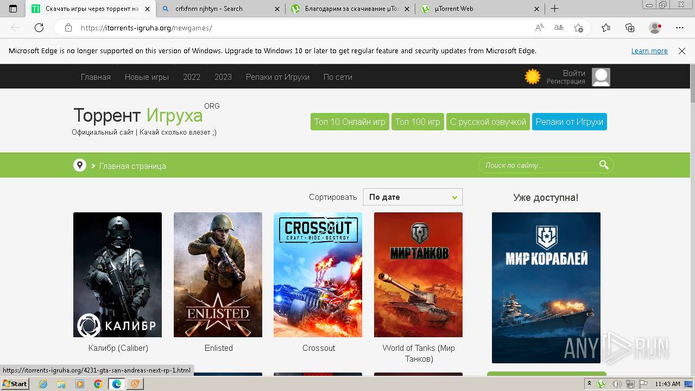Open the Сортировать По дате dropdown
This screenshot has width=695, height=391.
pyautogui.click(x=413, y=197)
